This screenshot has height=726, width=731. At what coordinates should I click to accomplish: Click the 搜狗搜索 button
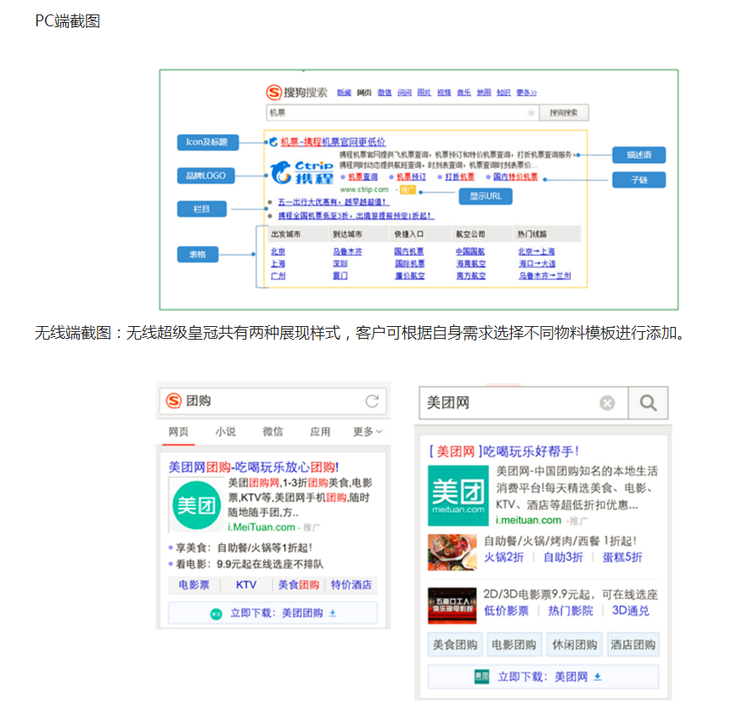coord(564,113)
